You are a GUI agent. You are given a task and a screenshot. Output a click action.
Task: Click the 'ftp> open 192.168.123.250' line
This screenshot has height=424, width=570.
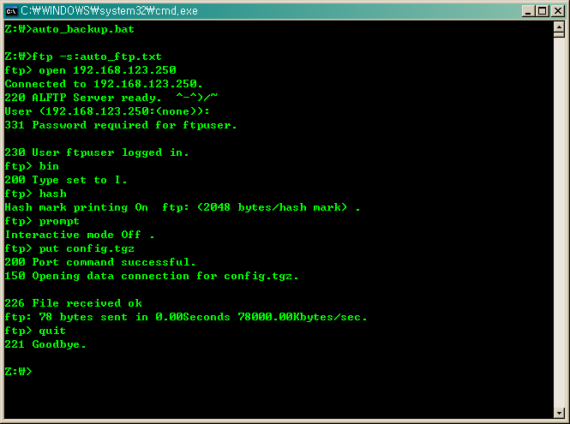(x=90, y=70)
